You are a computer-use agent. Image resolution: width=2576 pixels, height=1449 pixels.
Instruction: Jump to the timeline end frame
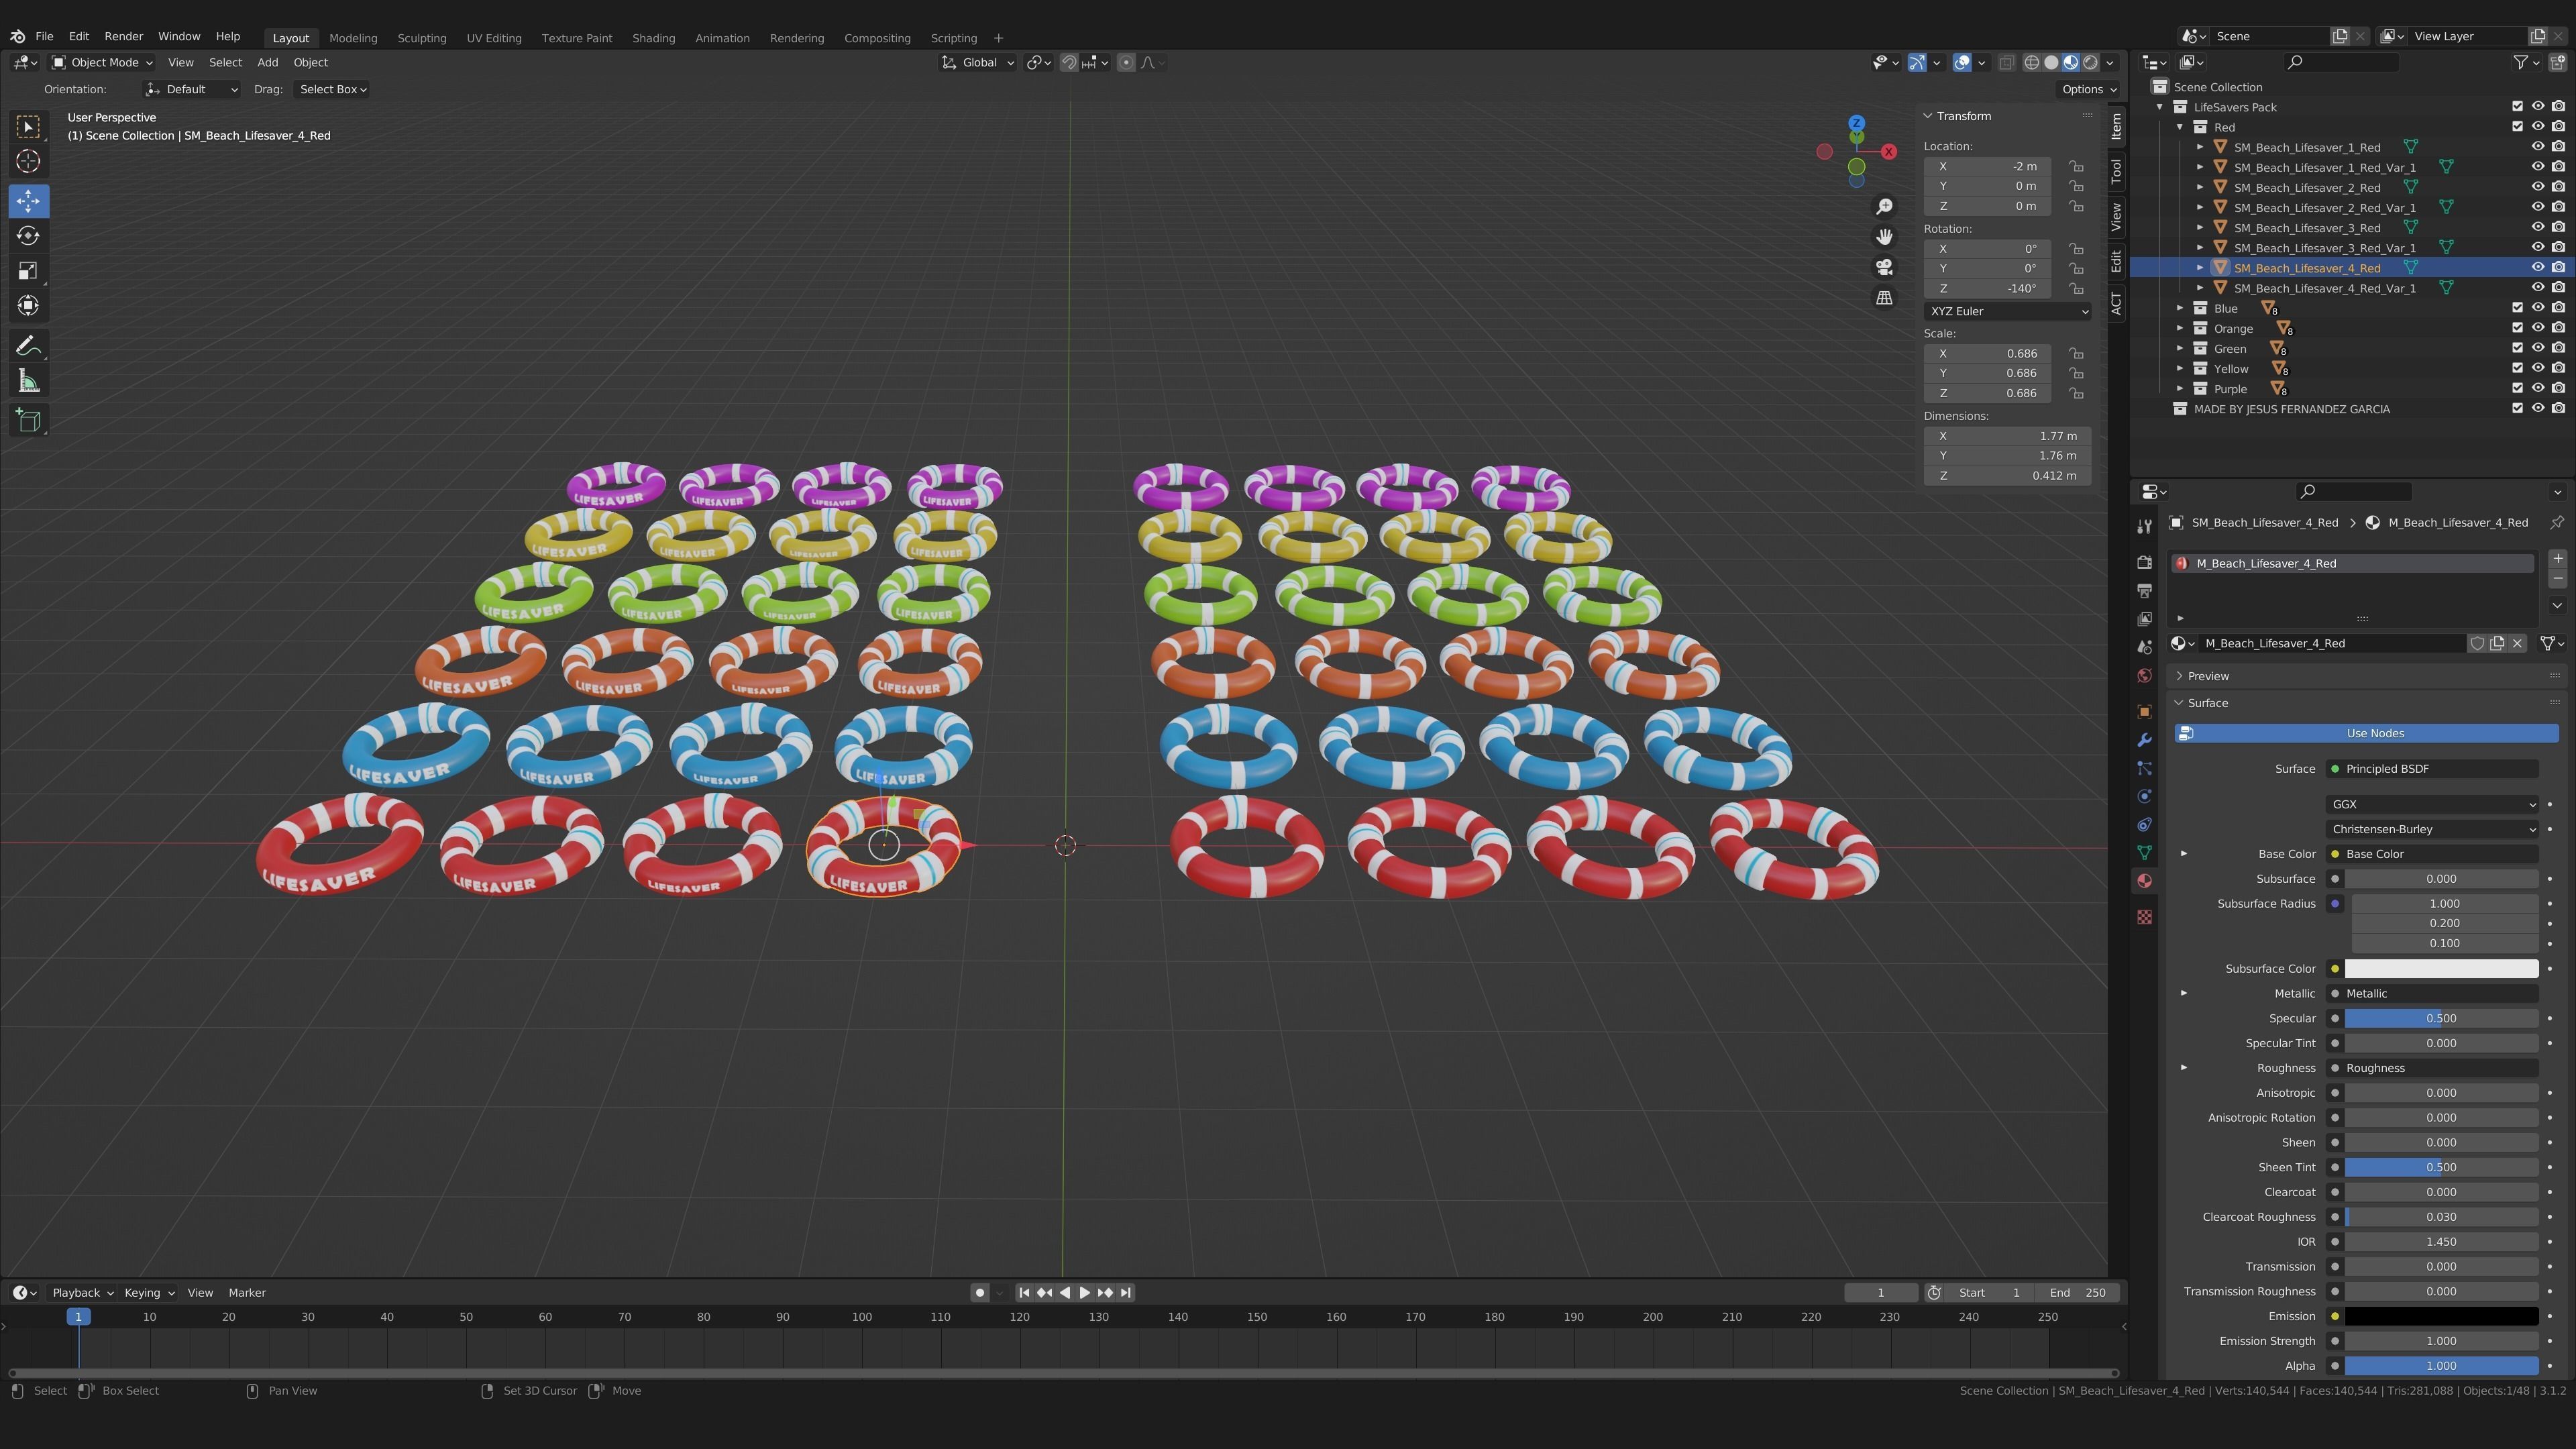[x=1126, y=1292]
